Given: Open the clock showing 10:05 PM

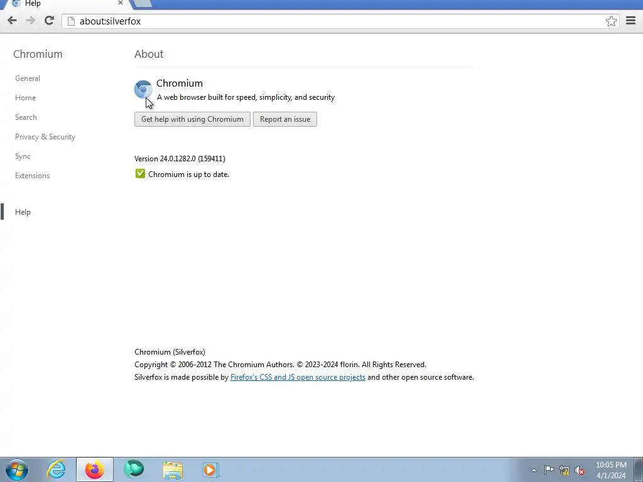Looking at the screenshot, I should tap(611, 470).
